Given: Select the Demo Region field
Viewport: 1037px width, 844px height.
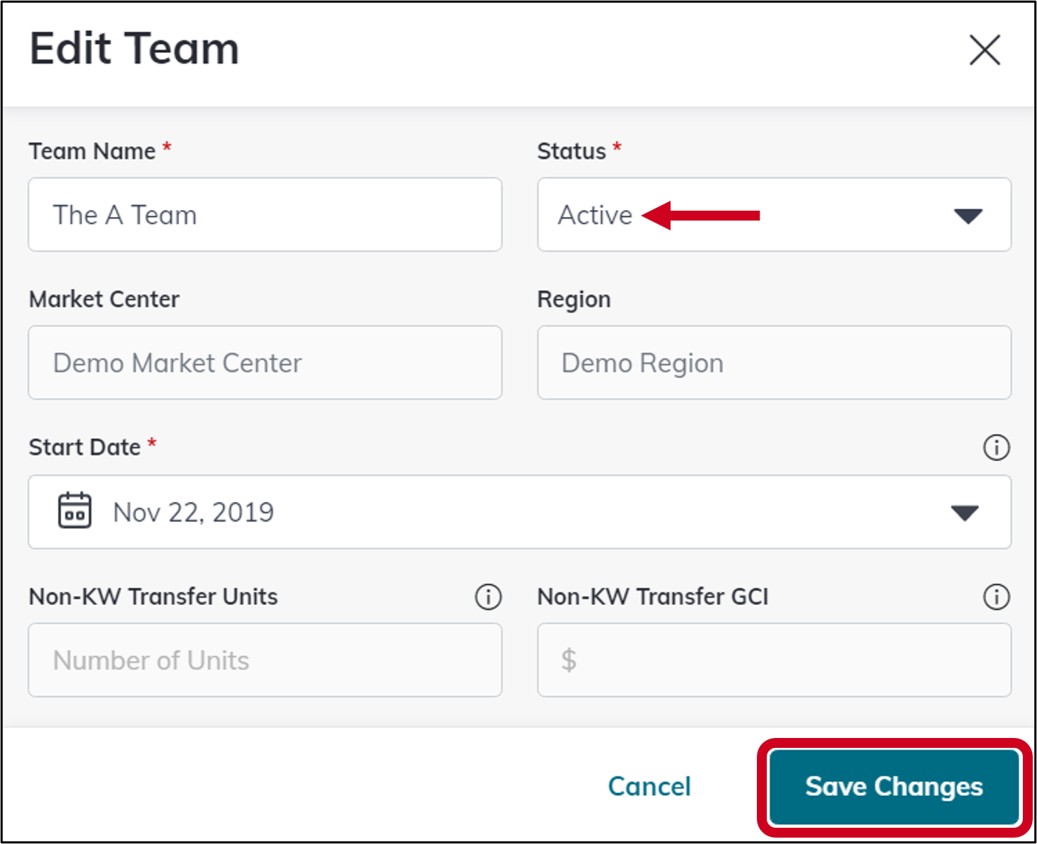Looking at the screenshot, I should click(775, 363).
